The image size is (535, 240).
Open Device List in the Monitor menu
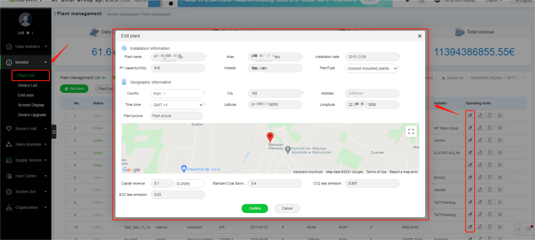(x=27, y=85)
